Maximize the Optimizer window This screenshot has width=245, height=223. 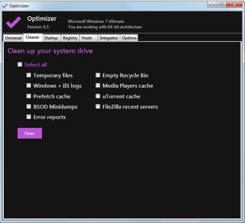pyautogui.click(x=221, y=5)
